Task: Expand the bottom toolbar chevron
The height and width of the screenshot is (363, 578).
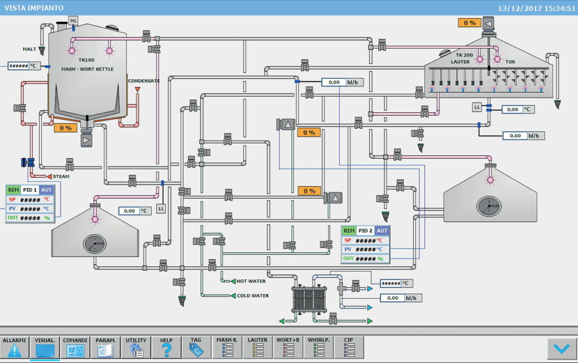Action: 562,349
